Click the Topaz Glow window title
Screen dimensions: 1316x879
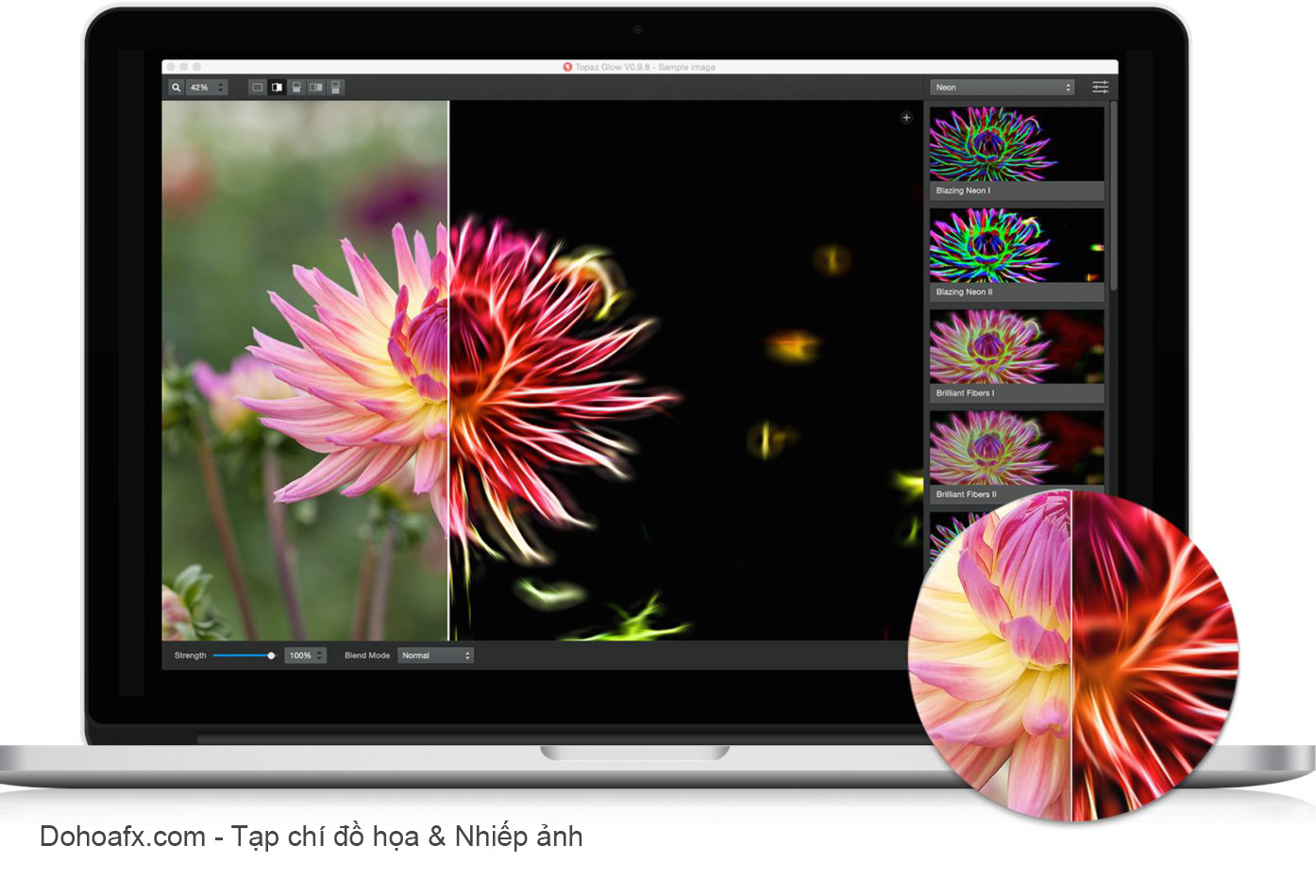coord(639,67)
